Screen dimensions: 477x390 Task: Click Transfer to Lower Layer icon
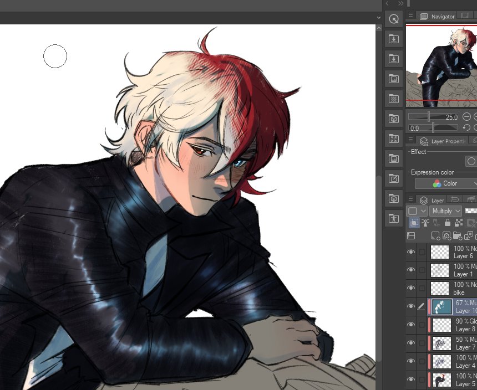pos(469,235)
